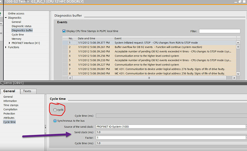Select event 8 MC 431 address 256
247x151 pixels.
(149, 73)
